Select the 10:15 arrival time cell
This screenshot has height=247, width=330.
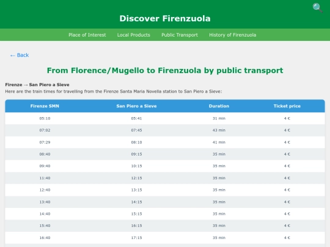[136, 166]
